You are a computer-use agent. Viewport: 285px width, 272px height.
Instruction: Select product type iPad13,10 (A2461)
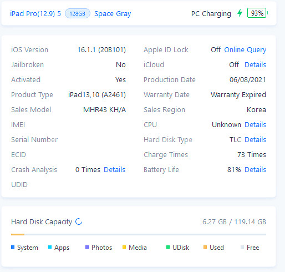(97, 95)
